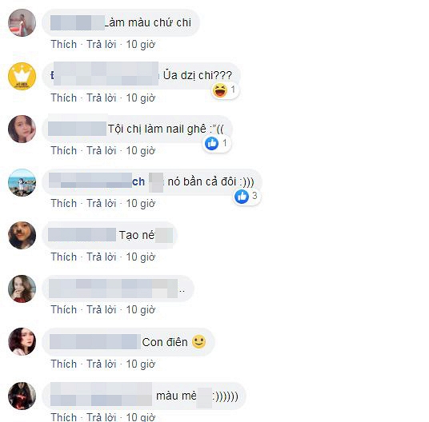Click Thích under 'Con điên' comment
The height and width of the screenshot is (422, 429).
(x=64, y=364)
